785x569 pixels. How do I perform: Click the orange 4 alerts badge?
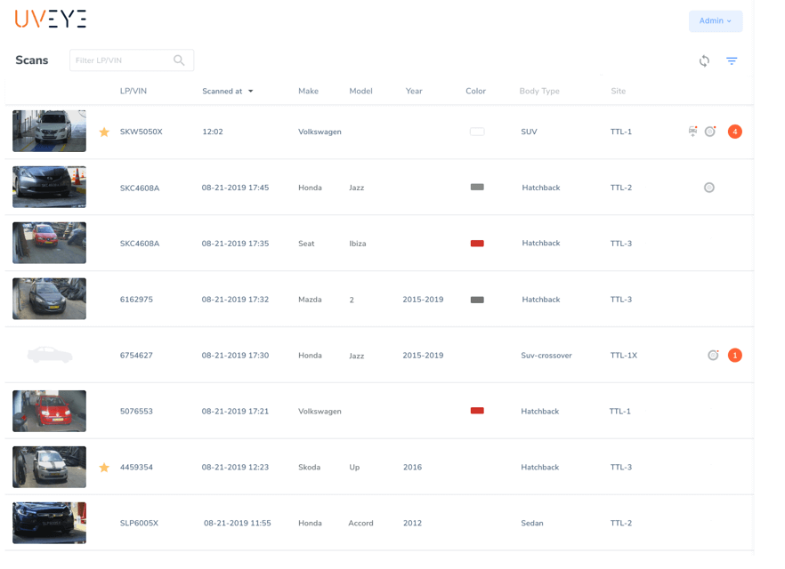(x=735, y=132)
